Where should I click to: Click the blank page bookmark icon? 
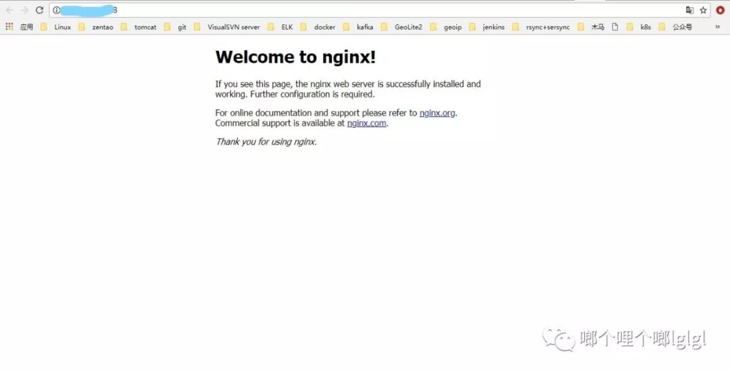point(615,27)
